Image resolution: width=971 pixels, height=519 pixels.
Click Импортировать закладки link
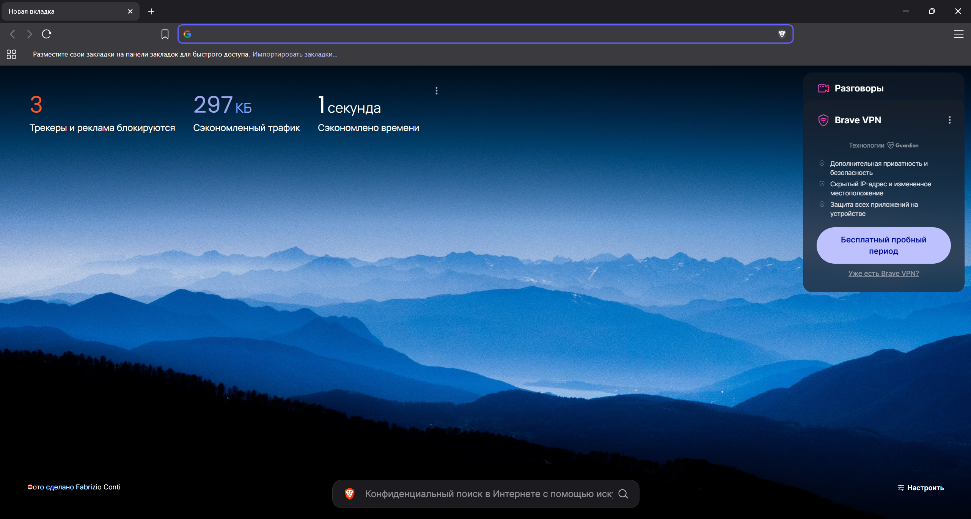click(295, 54)
